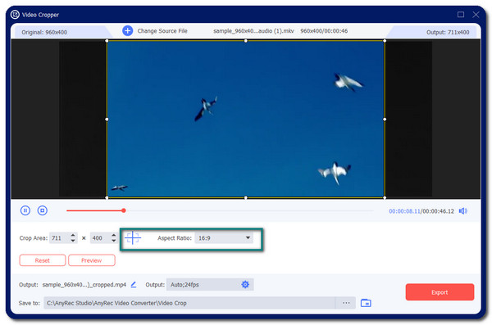Click the right-middle crop handle
This screenshot has width=492, height=325.
pos(385,119)
